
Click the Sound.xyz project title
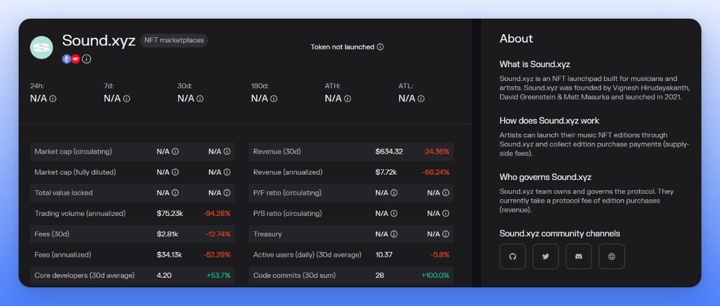(99, 41)
